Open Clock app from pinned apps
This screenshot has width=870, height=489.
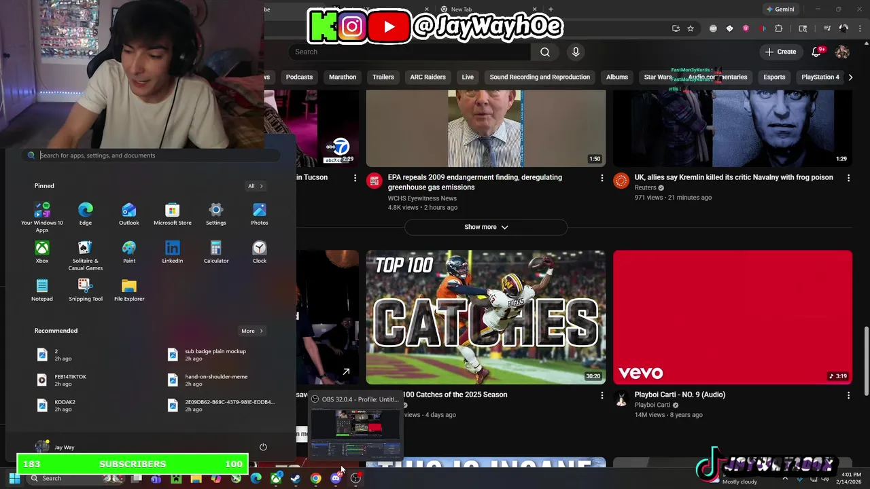pos(260,252)
